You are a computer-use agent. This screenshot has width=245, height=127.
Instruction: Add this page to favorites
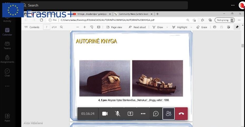pos(194,20)
